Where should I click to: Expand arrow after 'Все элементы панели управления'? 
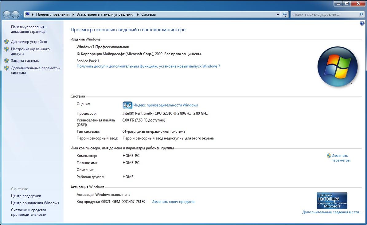click(x=138, y=14)
